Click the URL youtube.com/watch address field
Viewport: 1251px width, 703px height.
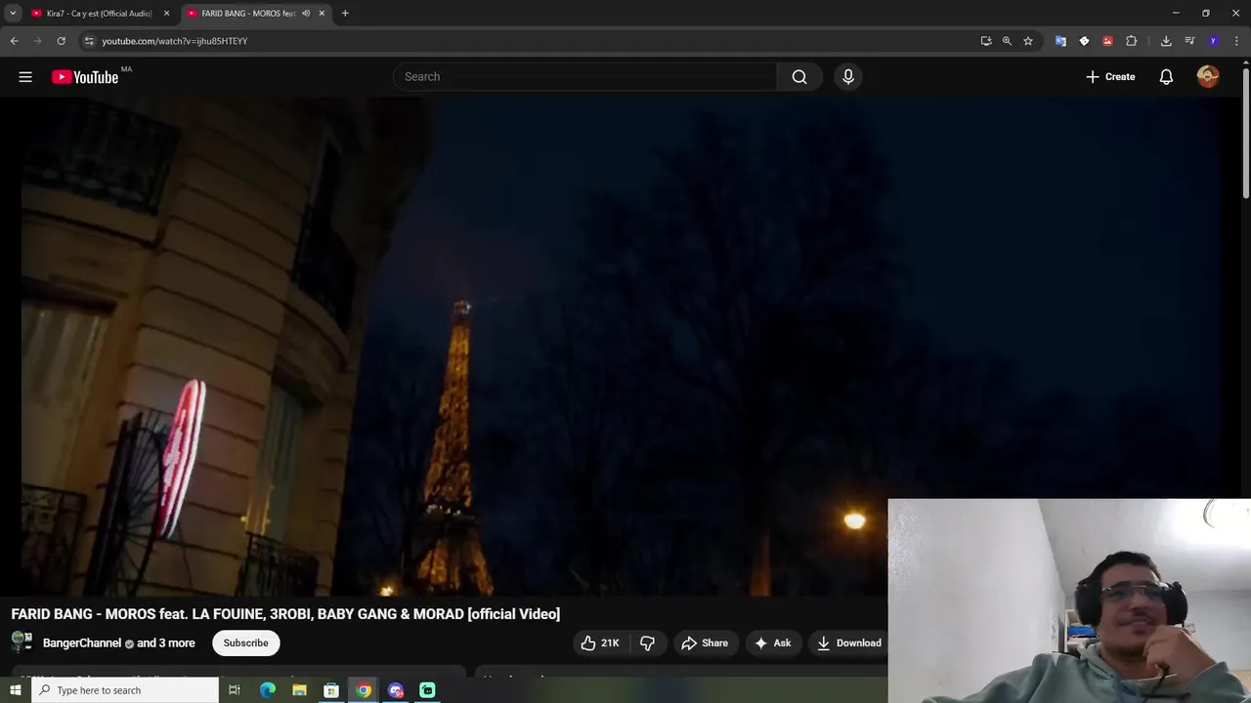pyautogui.click(x=175, y=41)
